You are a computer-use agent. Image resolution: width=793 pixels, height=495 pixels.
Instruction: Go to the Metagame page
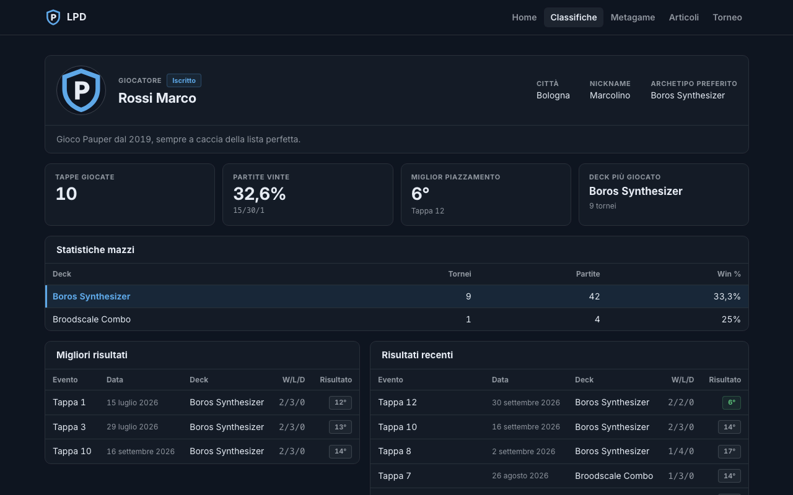(633, 17)
